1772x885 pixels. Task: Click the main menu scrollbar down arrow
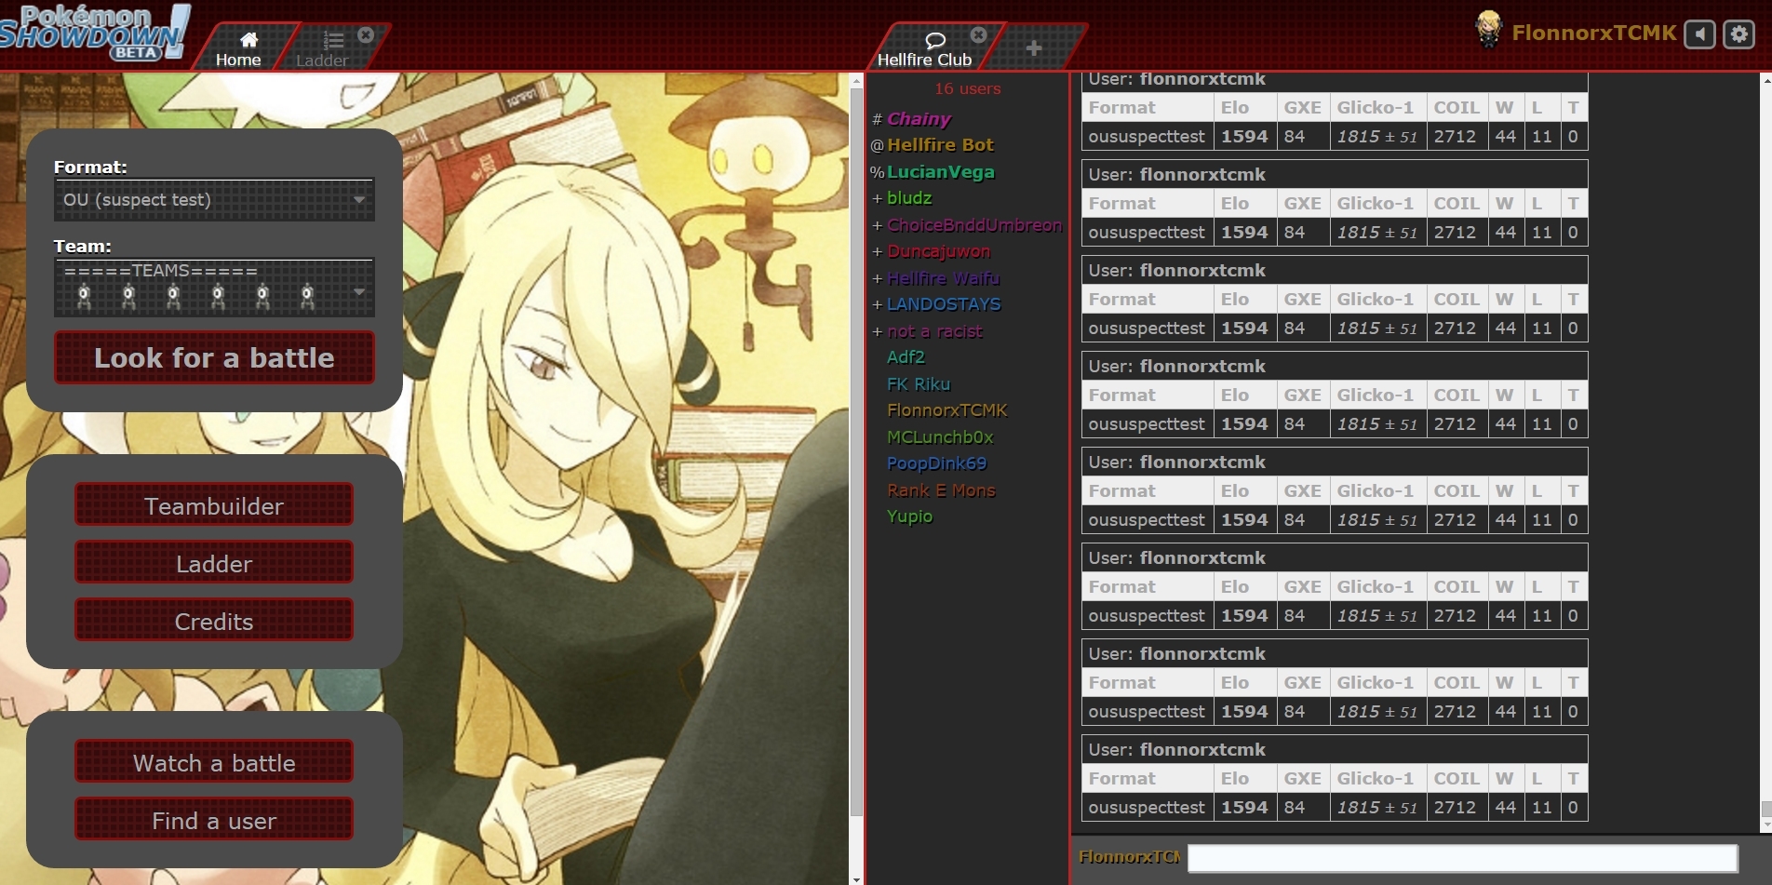[856, 878]
